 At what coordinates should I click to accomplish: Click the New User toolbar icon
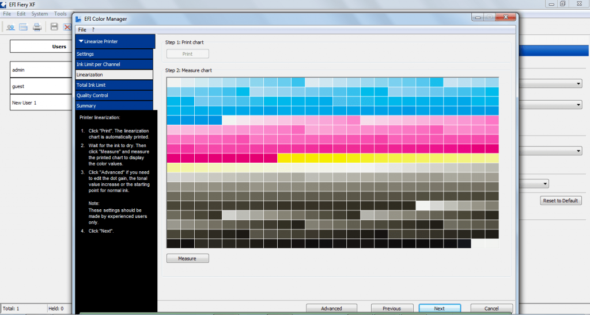pos(10,27)
